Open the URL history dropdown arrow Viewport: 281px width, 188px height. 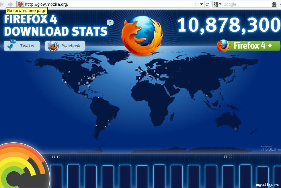click(x=202, y=4)
